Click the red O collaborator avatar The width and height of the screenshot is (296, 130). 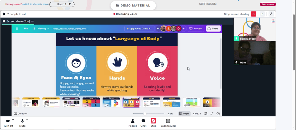178,28
